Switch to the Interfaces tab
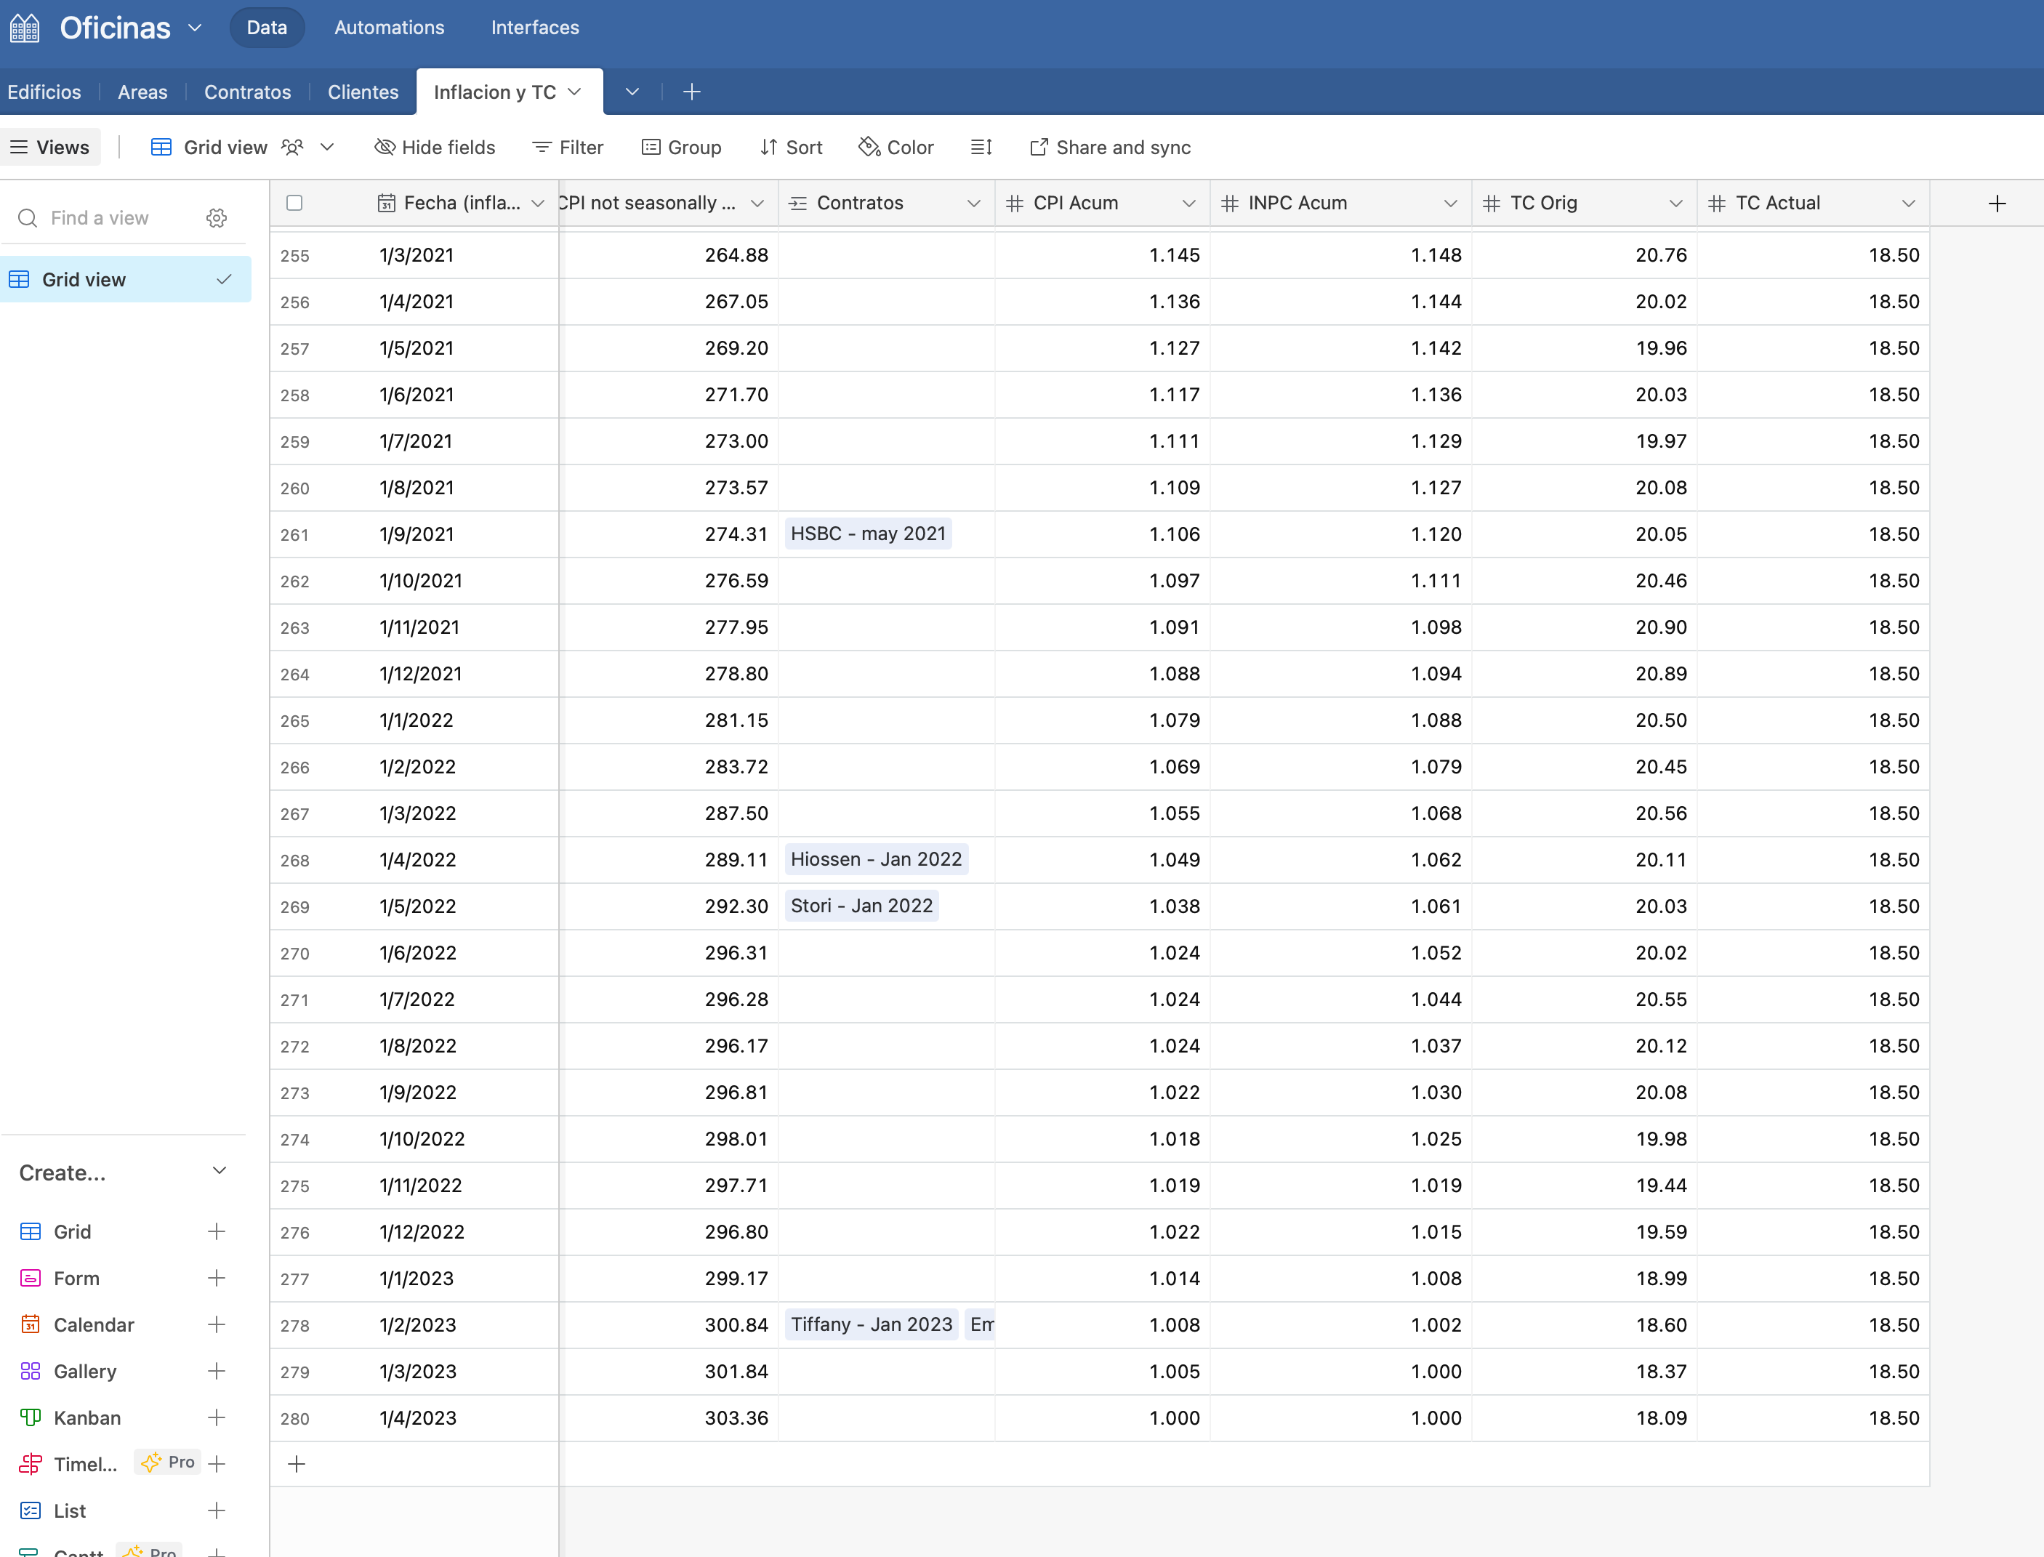 536,28
